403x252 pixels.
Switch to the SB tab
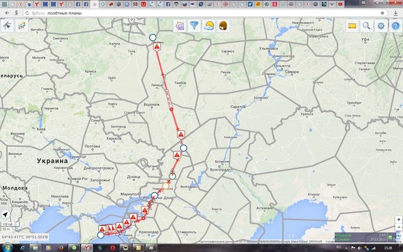click(135, 4)
